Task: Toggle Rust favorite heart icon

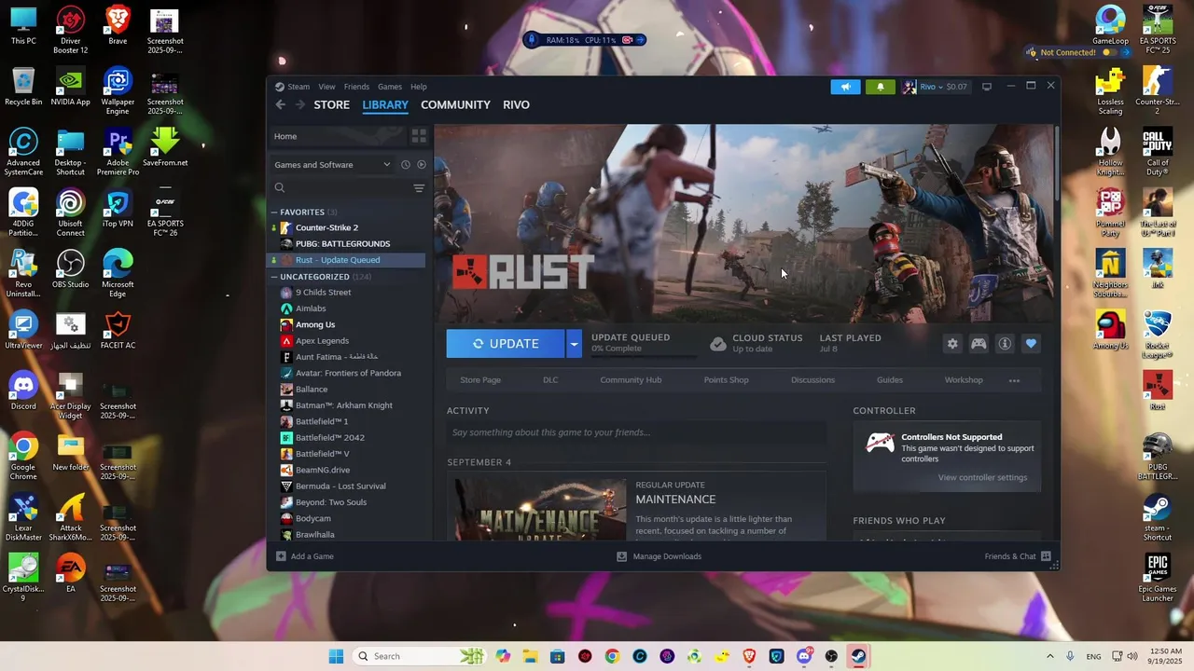Action: (1031, 344)
